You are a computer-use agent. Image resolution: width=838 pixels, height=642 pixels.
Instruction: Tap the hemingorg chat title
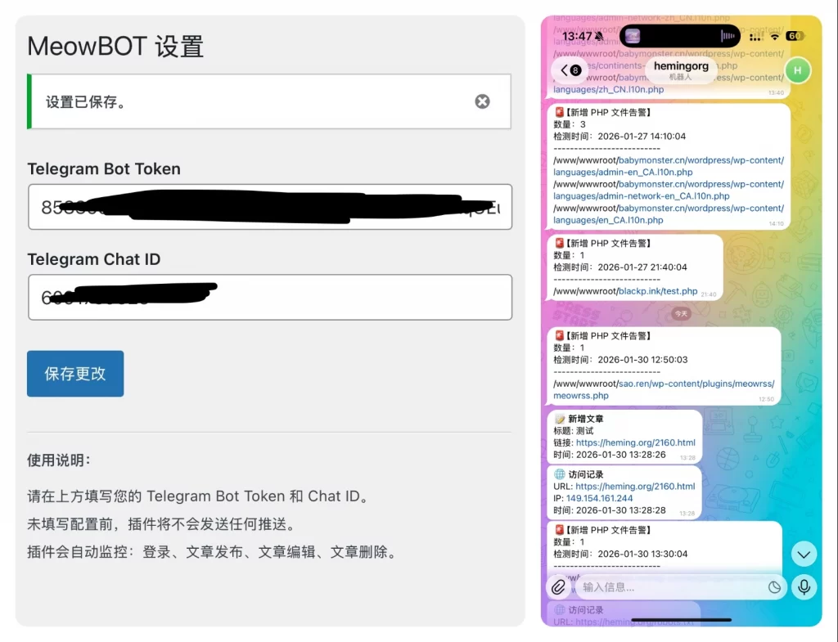click(x=681, y=65)
